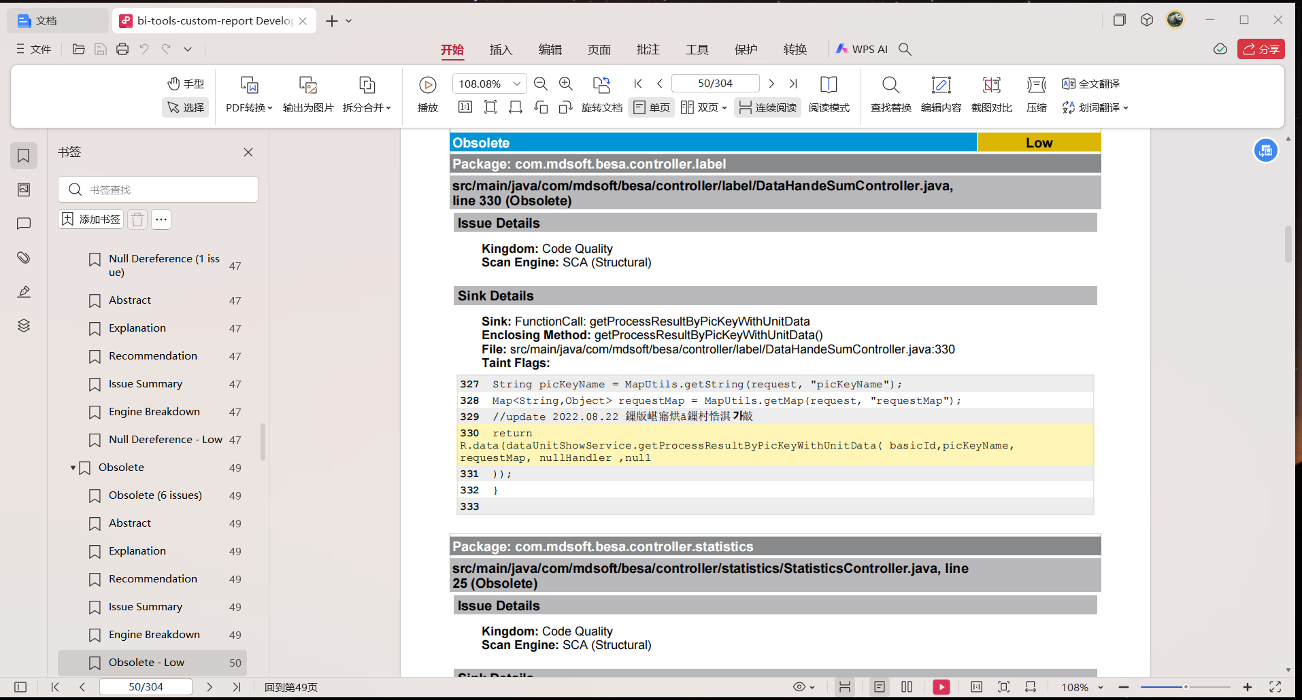
Task: Start the 播放 slideshow playback
Action: 428,94
